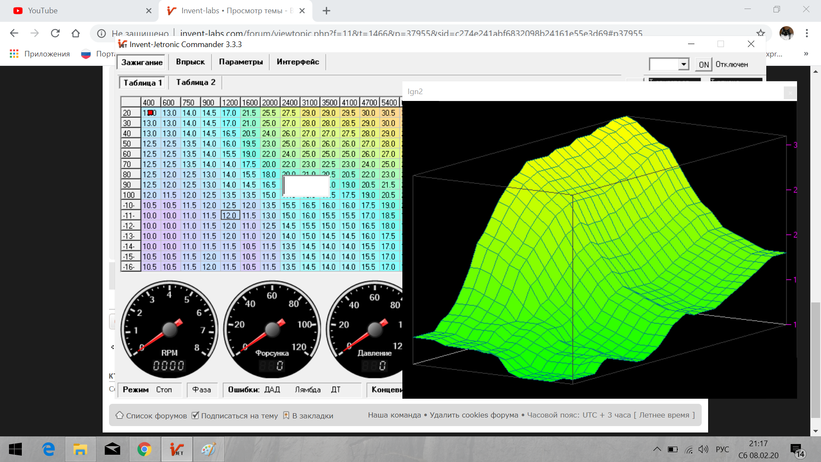Click the Chrome profile avatar
The image size is (821, 462).
(786, 33)
